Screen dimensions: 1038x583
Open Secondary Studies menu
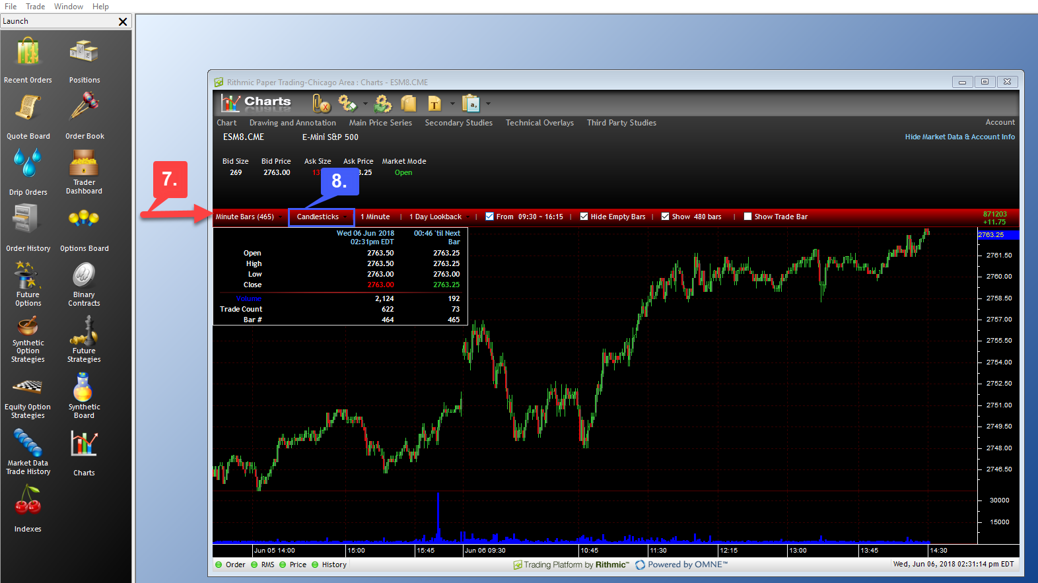click(459, 123)
